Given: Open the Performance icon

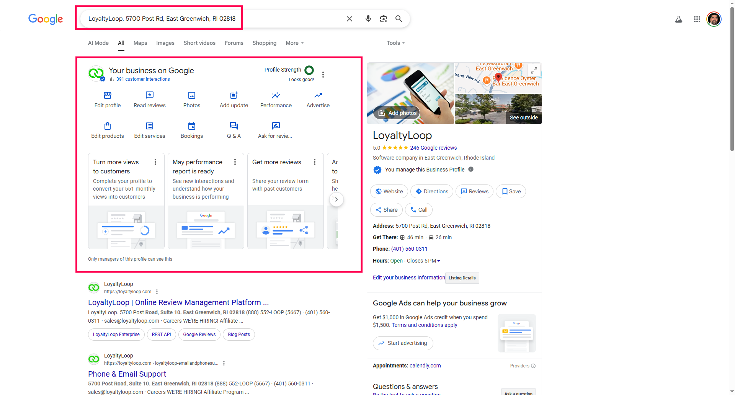Looking at the screenshot, I should (276, 95).
